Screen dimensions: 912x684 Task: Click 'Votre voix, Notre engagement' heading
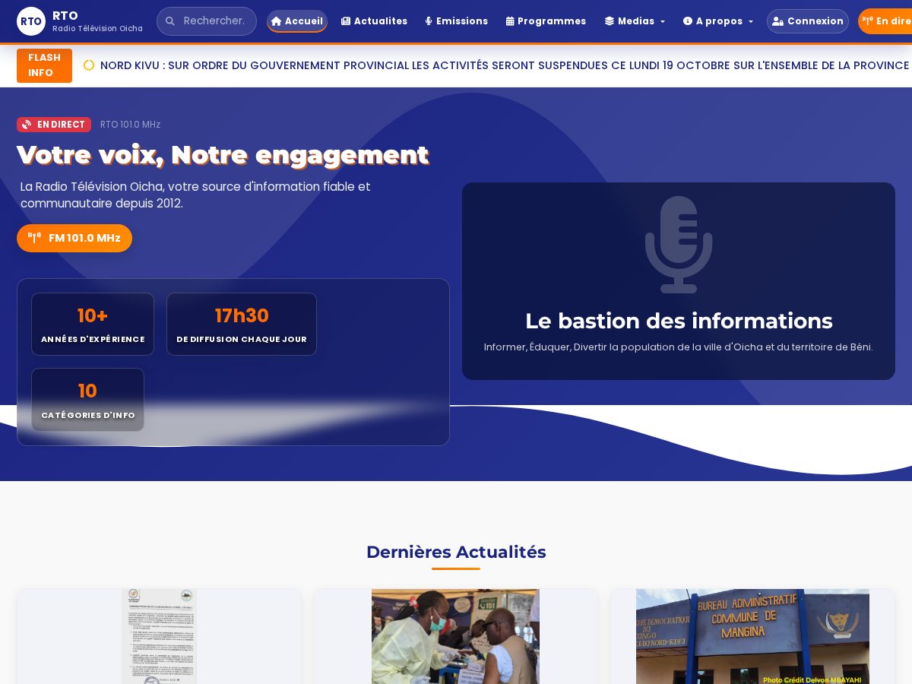coord(223,155)
